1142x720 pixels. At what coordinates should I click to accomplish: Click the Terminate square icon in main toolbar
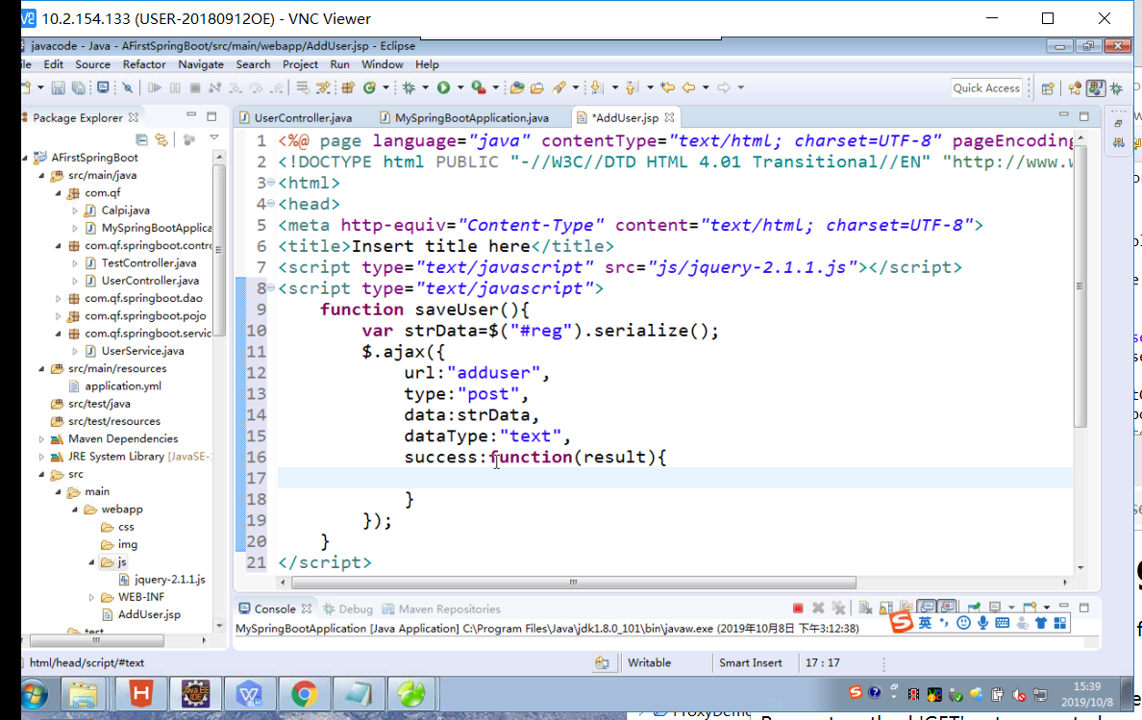point(195,88)
